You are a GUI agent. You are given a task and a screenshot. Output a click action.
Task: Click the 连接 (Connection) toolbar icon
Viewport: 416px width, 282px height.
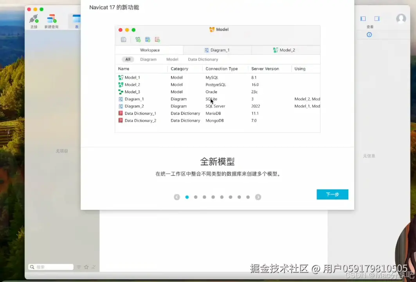point(34,18)
